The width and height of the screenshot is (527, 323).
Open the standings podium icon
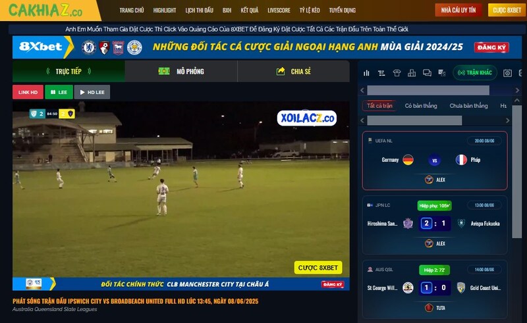coord(412,73)
